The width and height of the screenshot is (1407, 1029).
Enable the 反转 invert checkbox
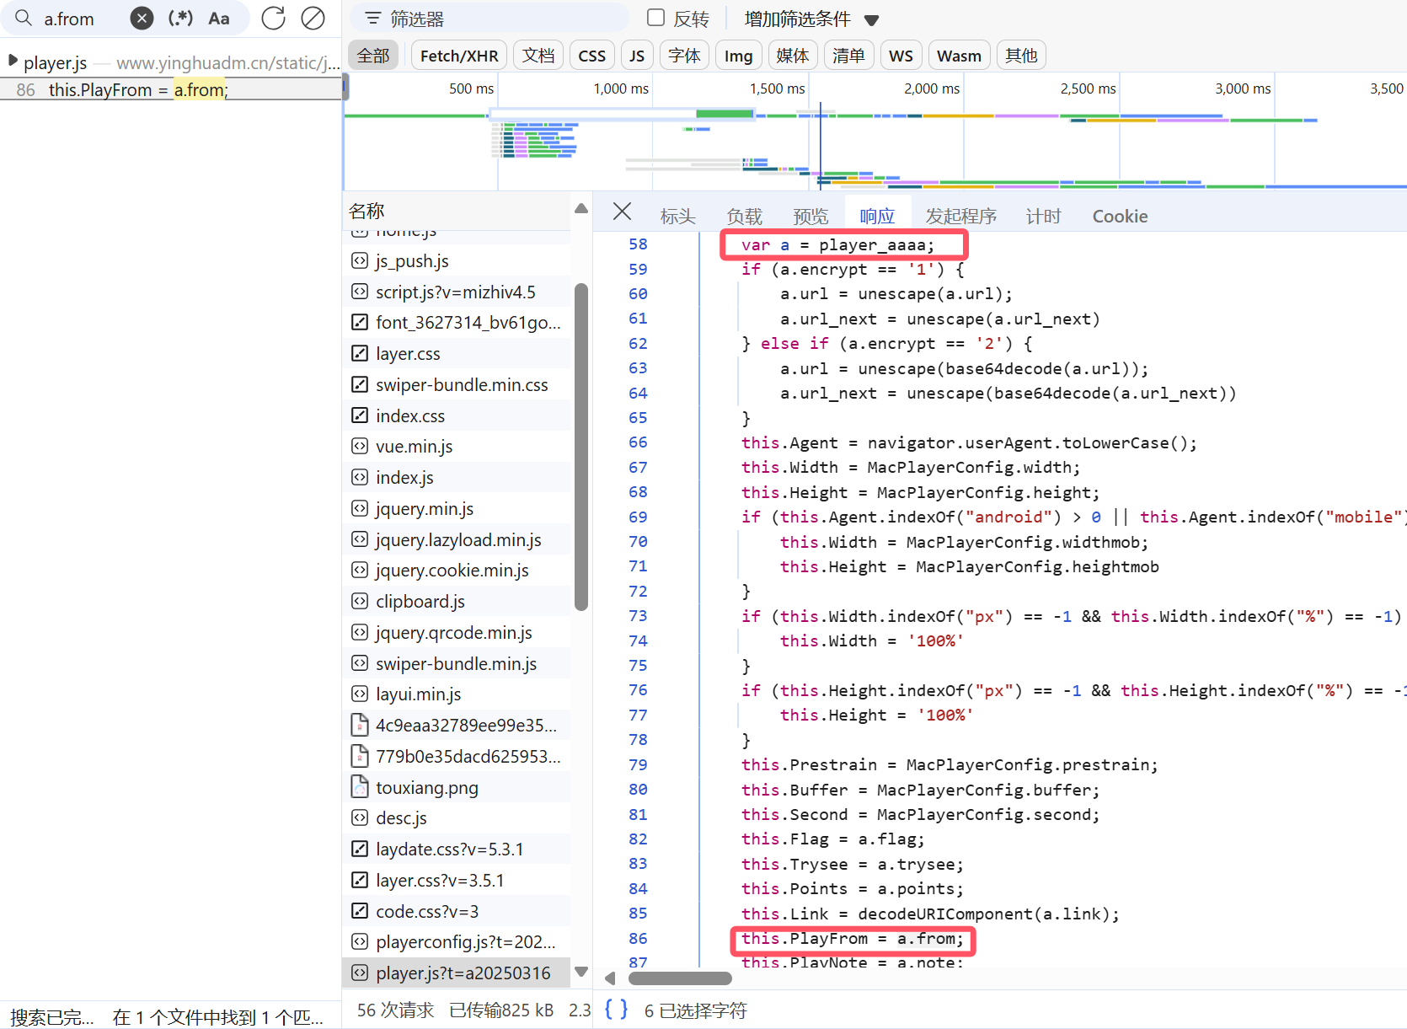(x=655, y=18)
